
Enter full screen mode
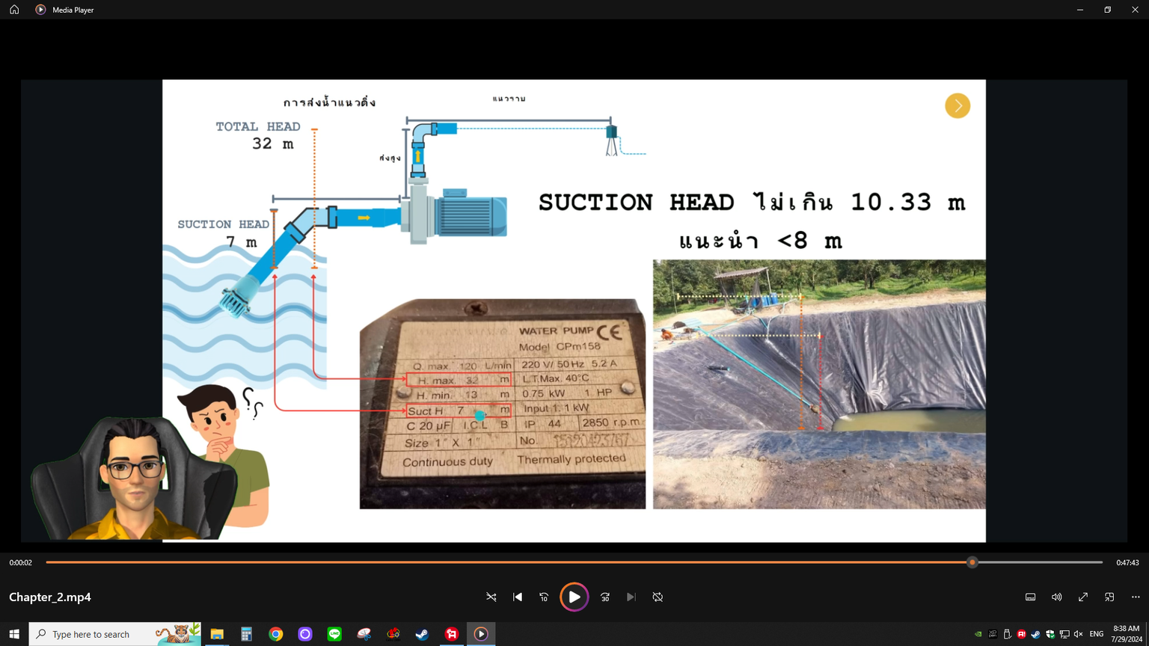pos(1082,597)
